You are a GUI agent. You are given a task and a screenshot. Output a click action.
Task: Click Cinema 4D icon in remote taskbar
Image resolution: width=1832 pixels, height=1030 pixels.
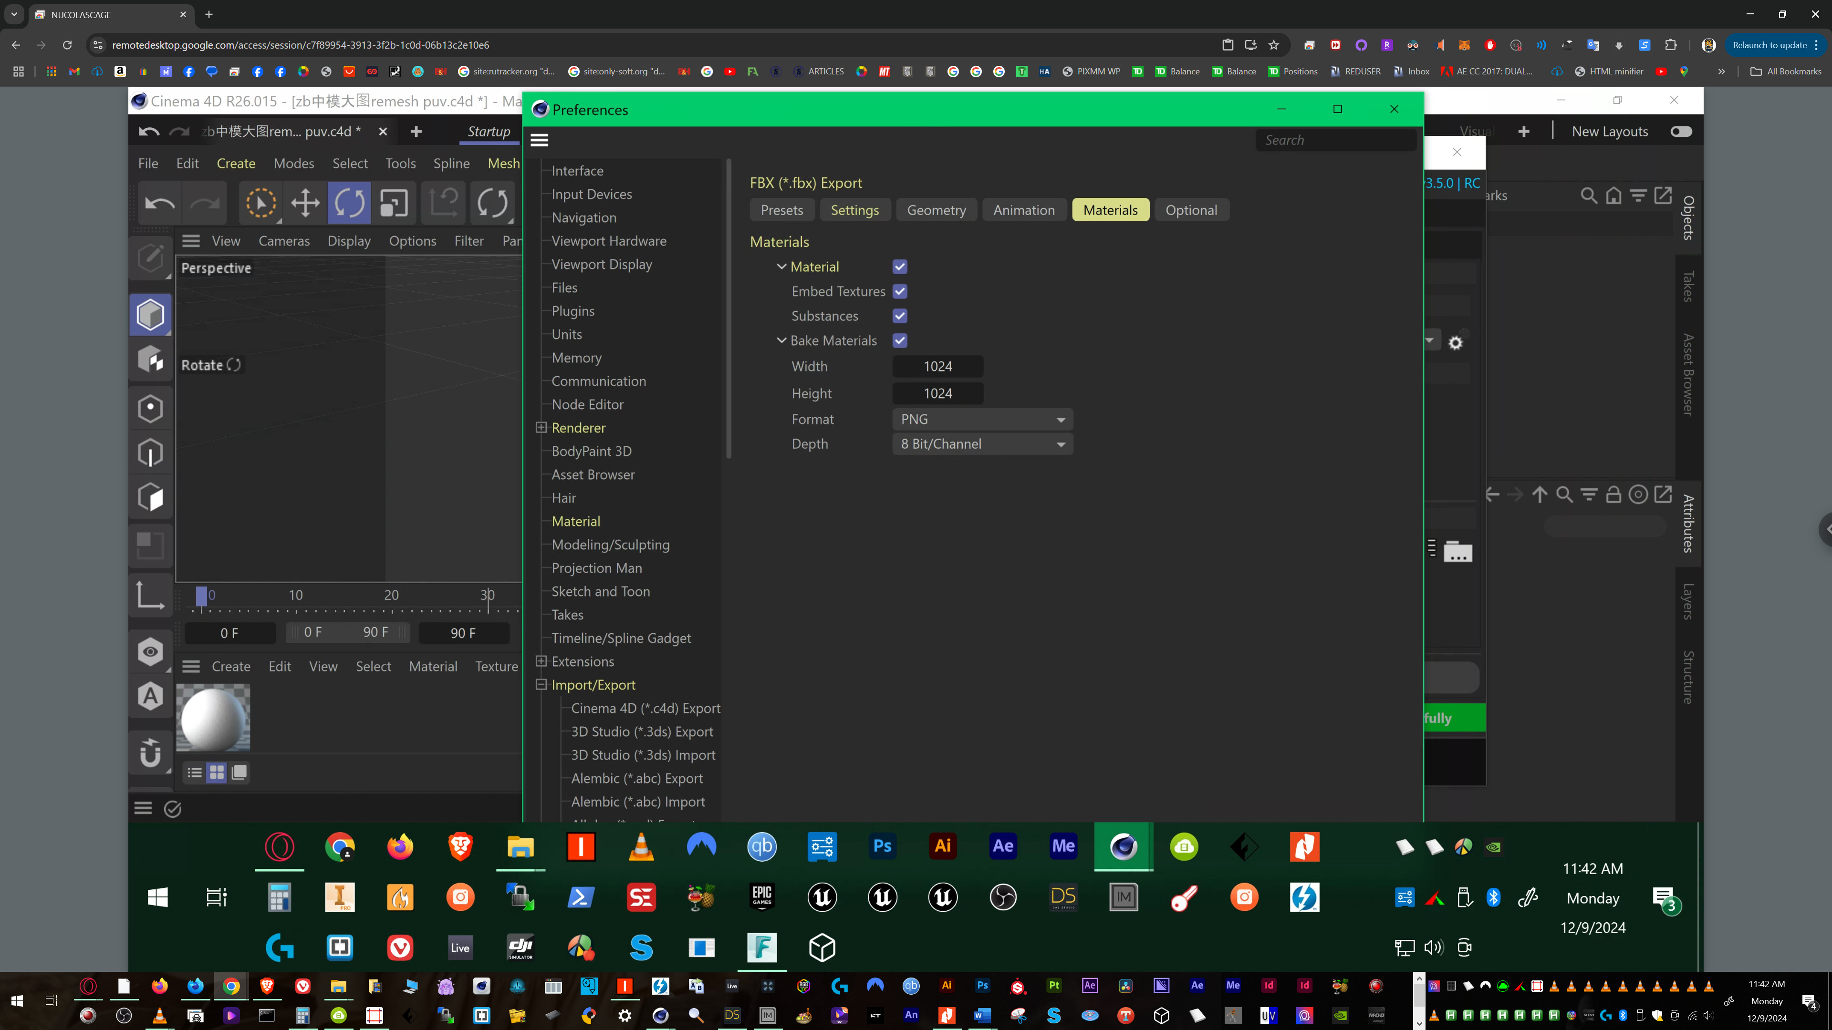[x=1124, y=846]
